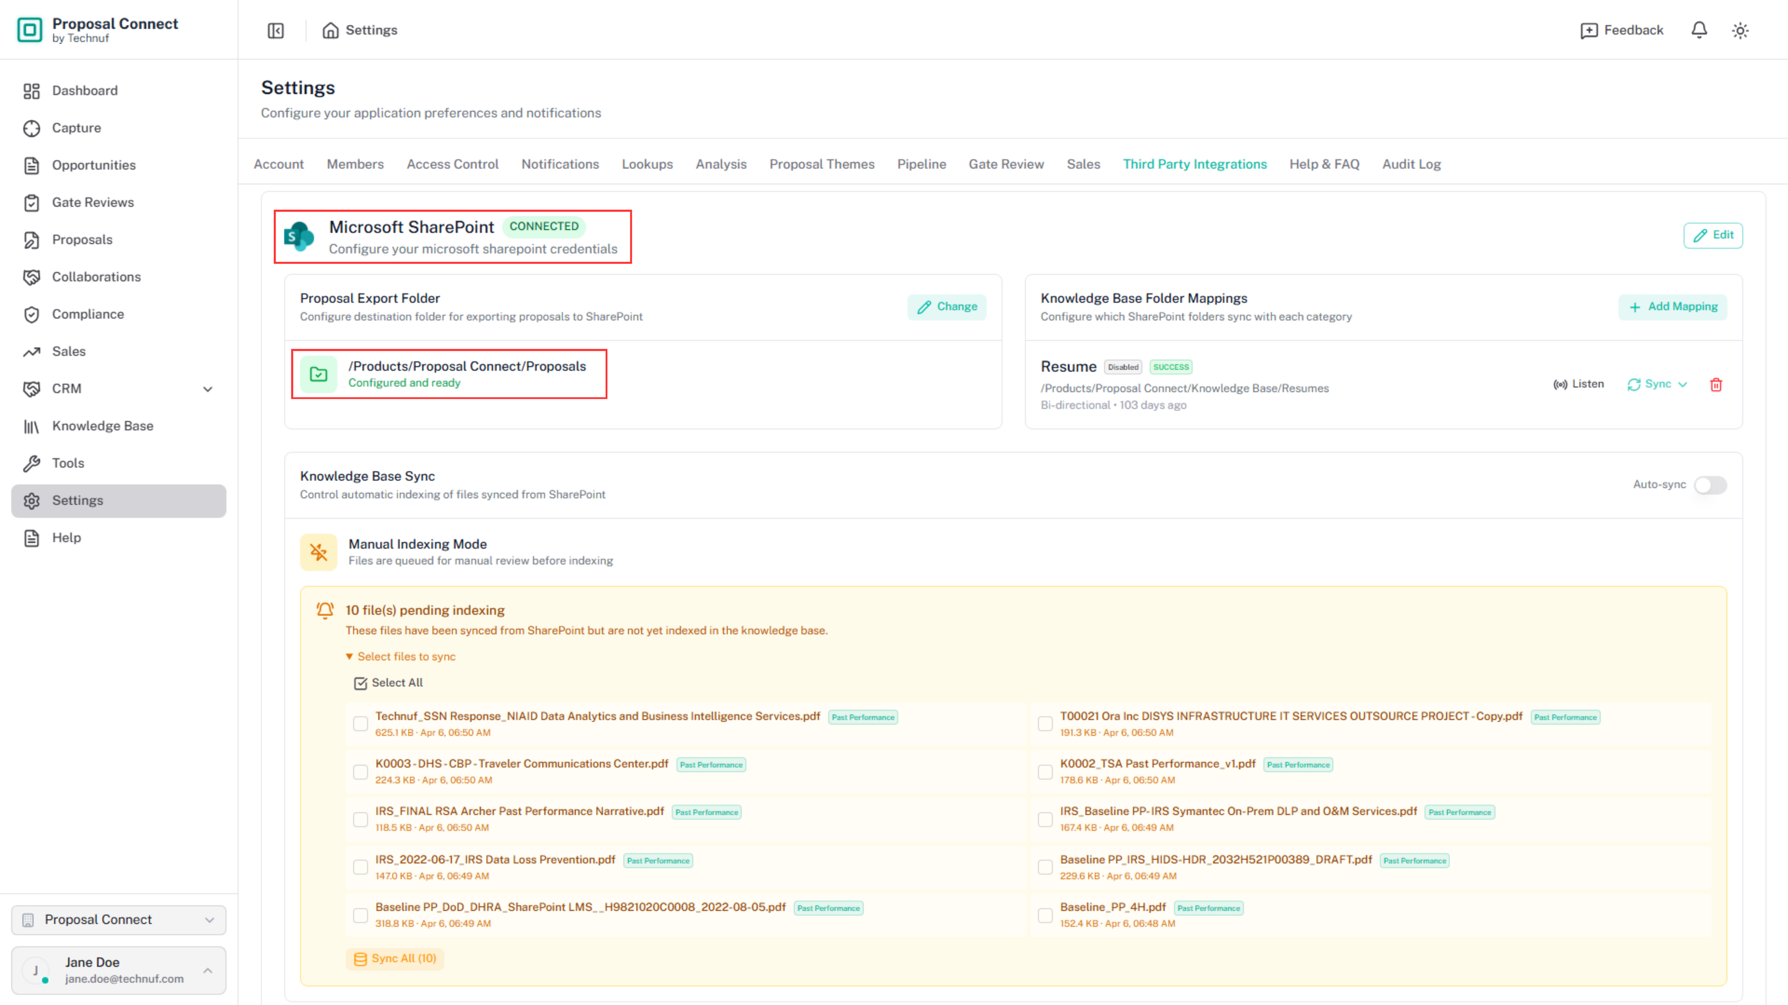
Task: Click the Proposal Connect logo
Action: coord(30,30)
